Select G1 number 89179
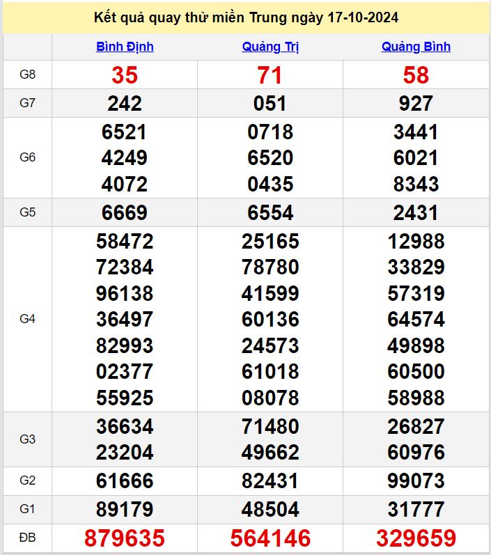This screenshot has width=491, height=555. click(125, 509)
